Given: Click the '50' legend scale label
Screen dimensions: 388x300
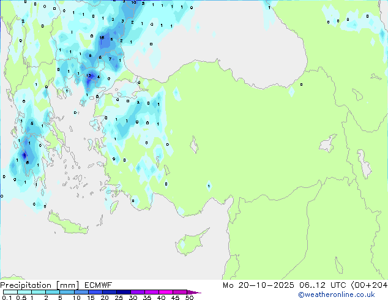Looking at the screenshot, I should coord(189,298).
